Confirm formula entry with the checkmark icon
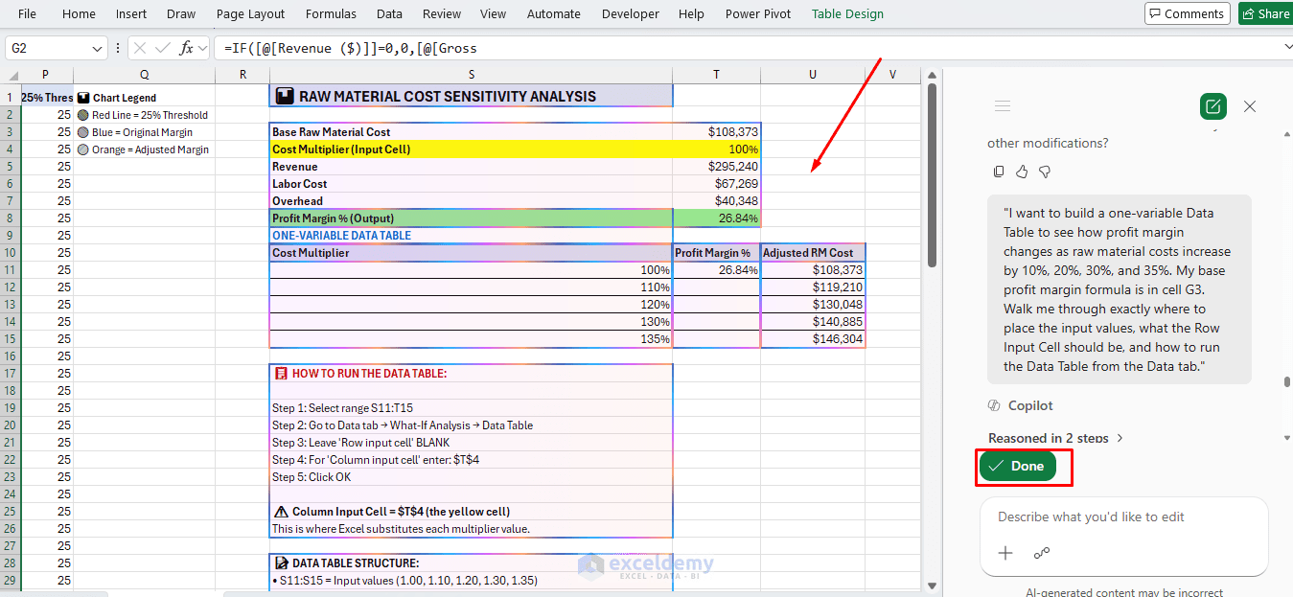This screenshot has height=597, width=1293. coord(161,48)
